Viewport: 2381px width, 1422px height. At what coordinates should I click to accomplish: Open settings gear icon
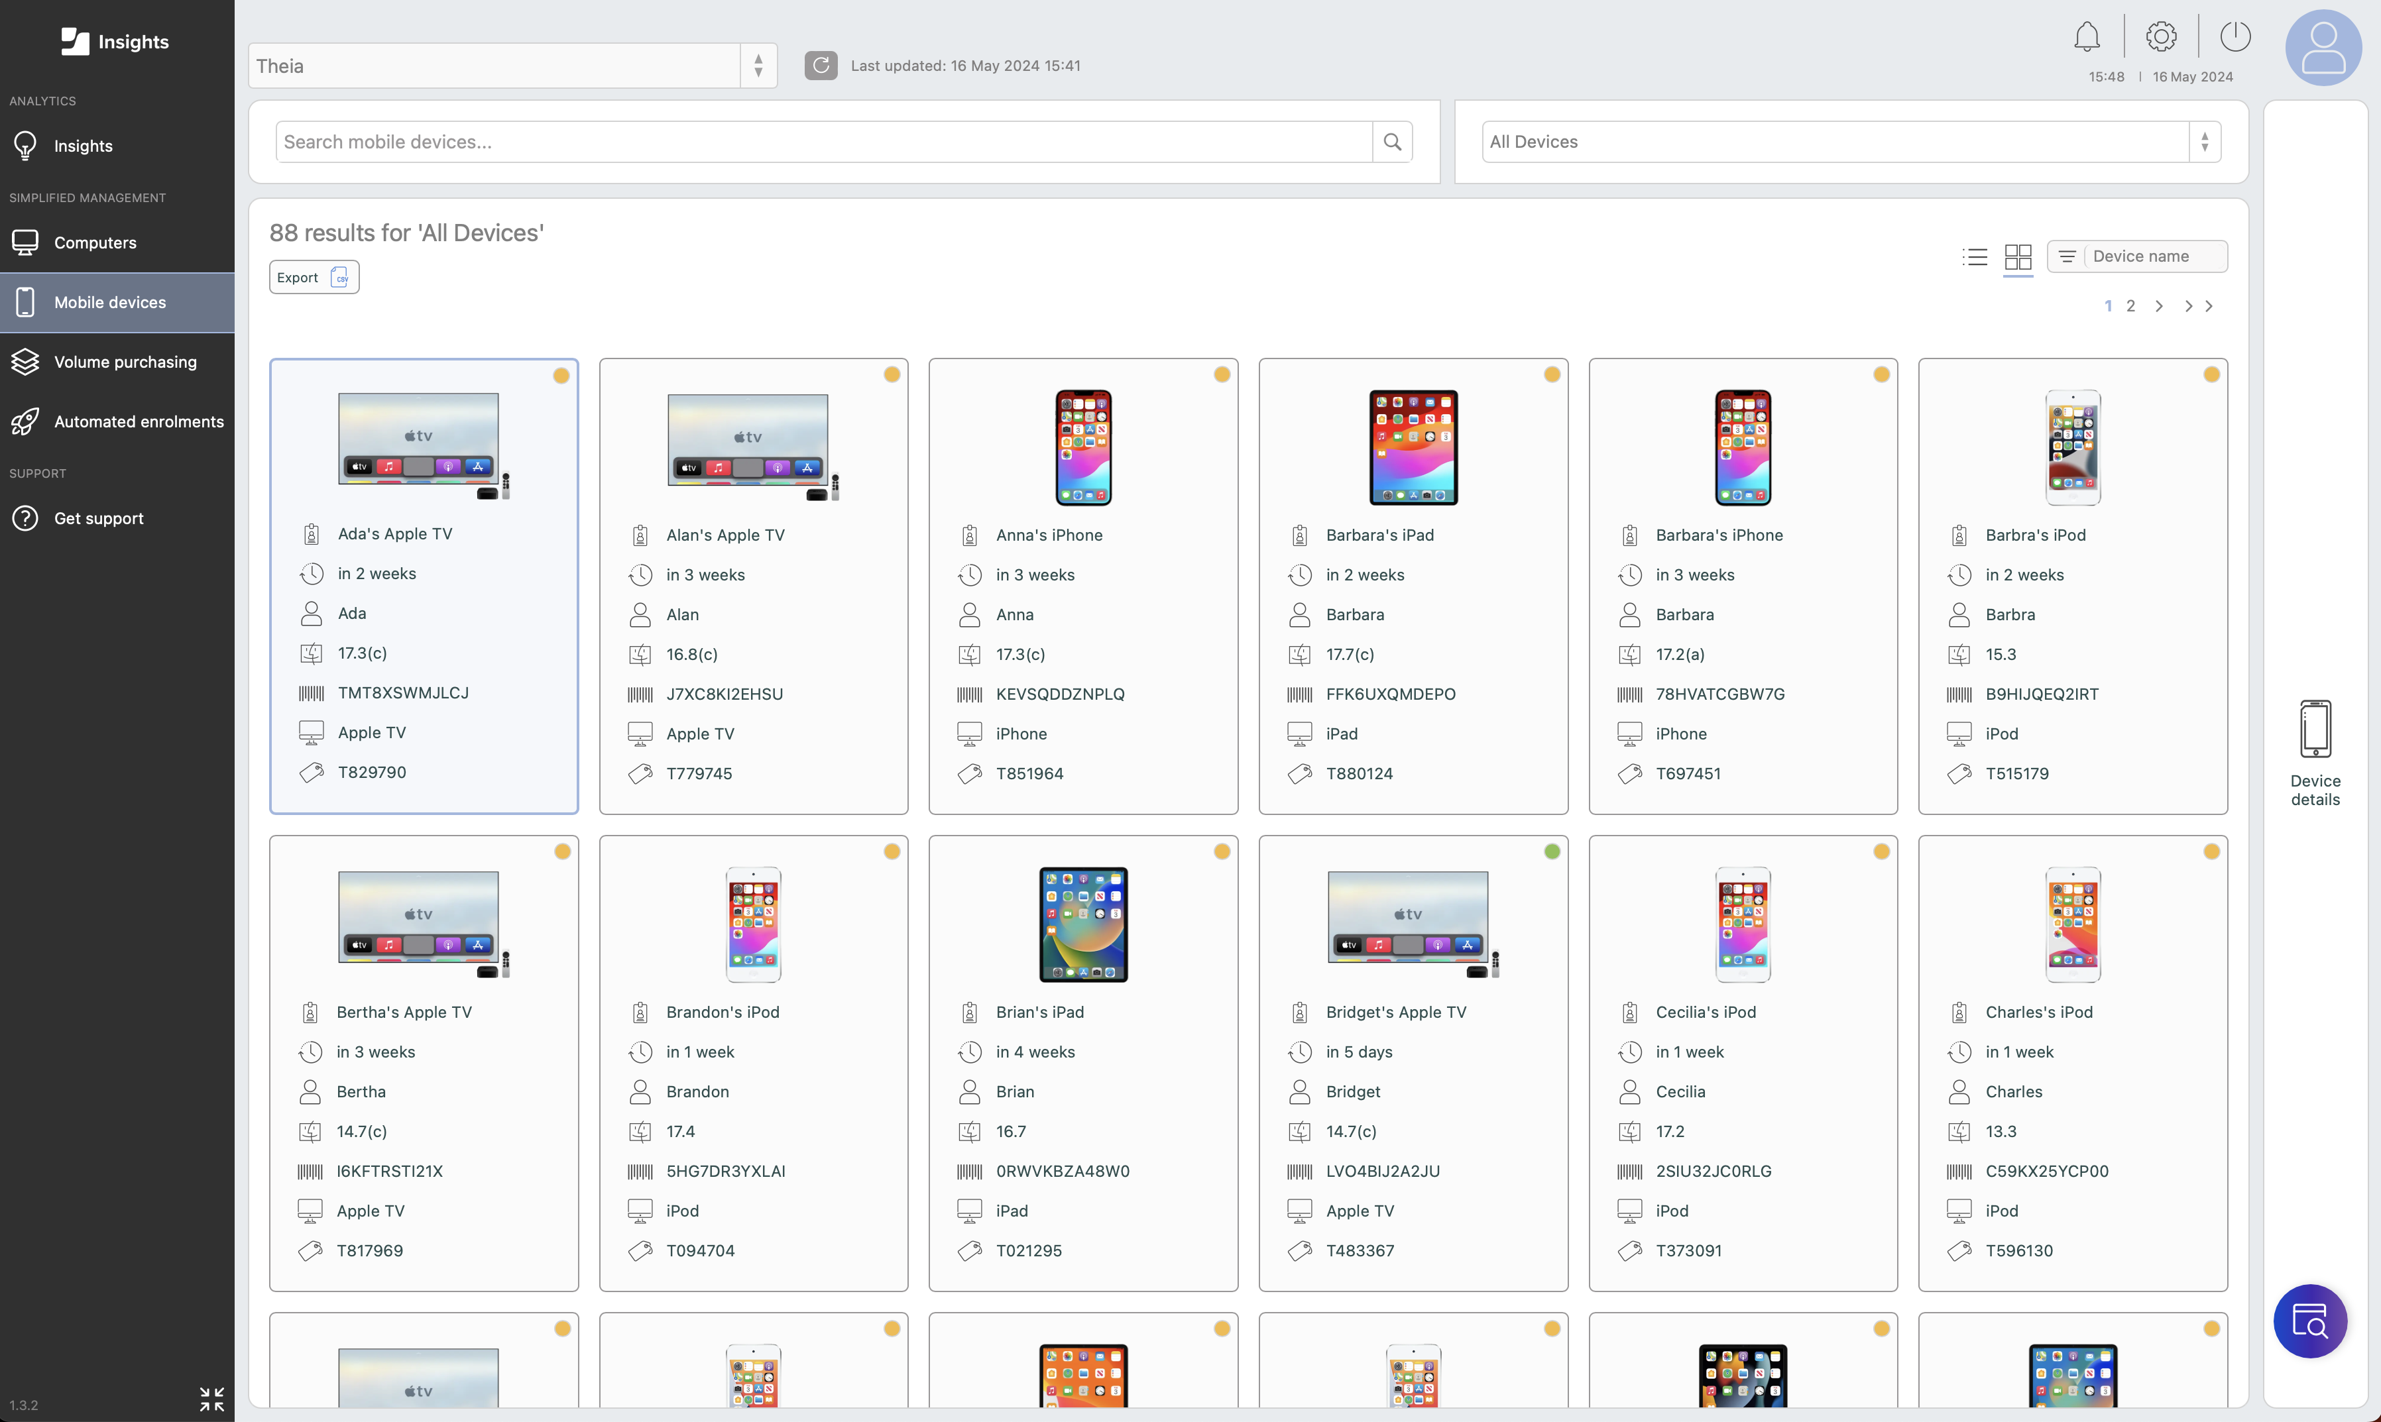[2160, 37]
